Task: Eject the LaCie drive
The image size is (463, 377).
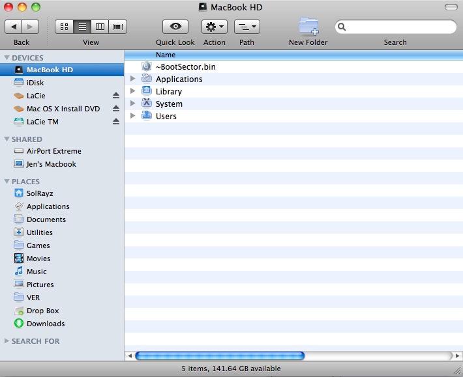Action: pyautogui.click(x=116, y=96)
